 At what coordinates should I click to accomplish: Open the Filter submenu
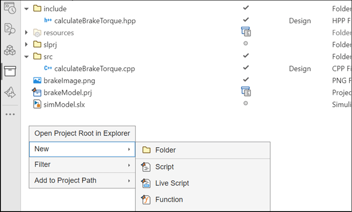click(x=82, y=165)
